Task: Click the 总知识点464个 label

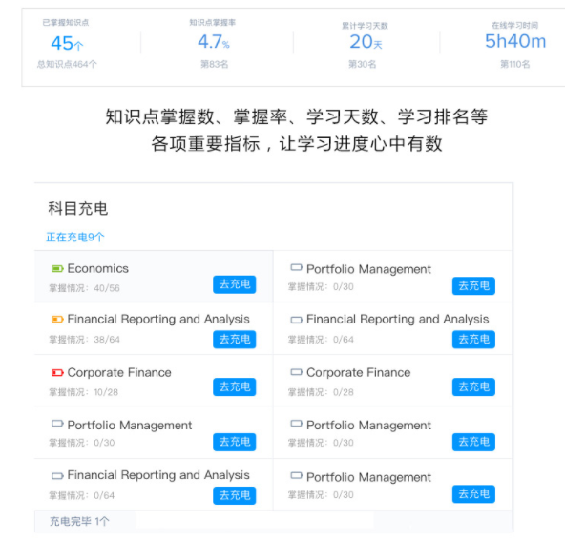Action: tap(67, 65)
